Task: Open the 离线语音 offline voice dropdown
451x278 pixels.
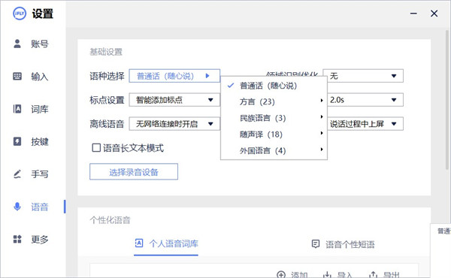Action: coord(174,124)
